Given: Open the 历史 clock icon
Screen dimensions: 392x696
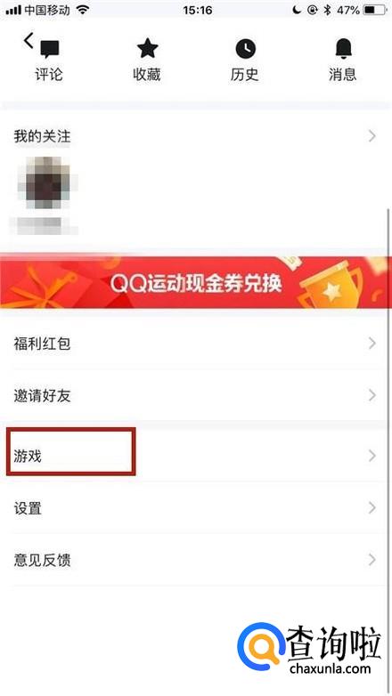Looking at the screenshot, I should 245,48.
